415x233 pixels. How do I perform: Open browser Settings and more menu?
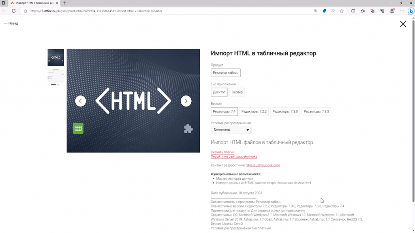401,11
